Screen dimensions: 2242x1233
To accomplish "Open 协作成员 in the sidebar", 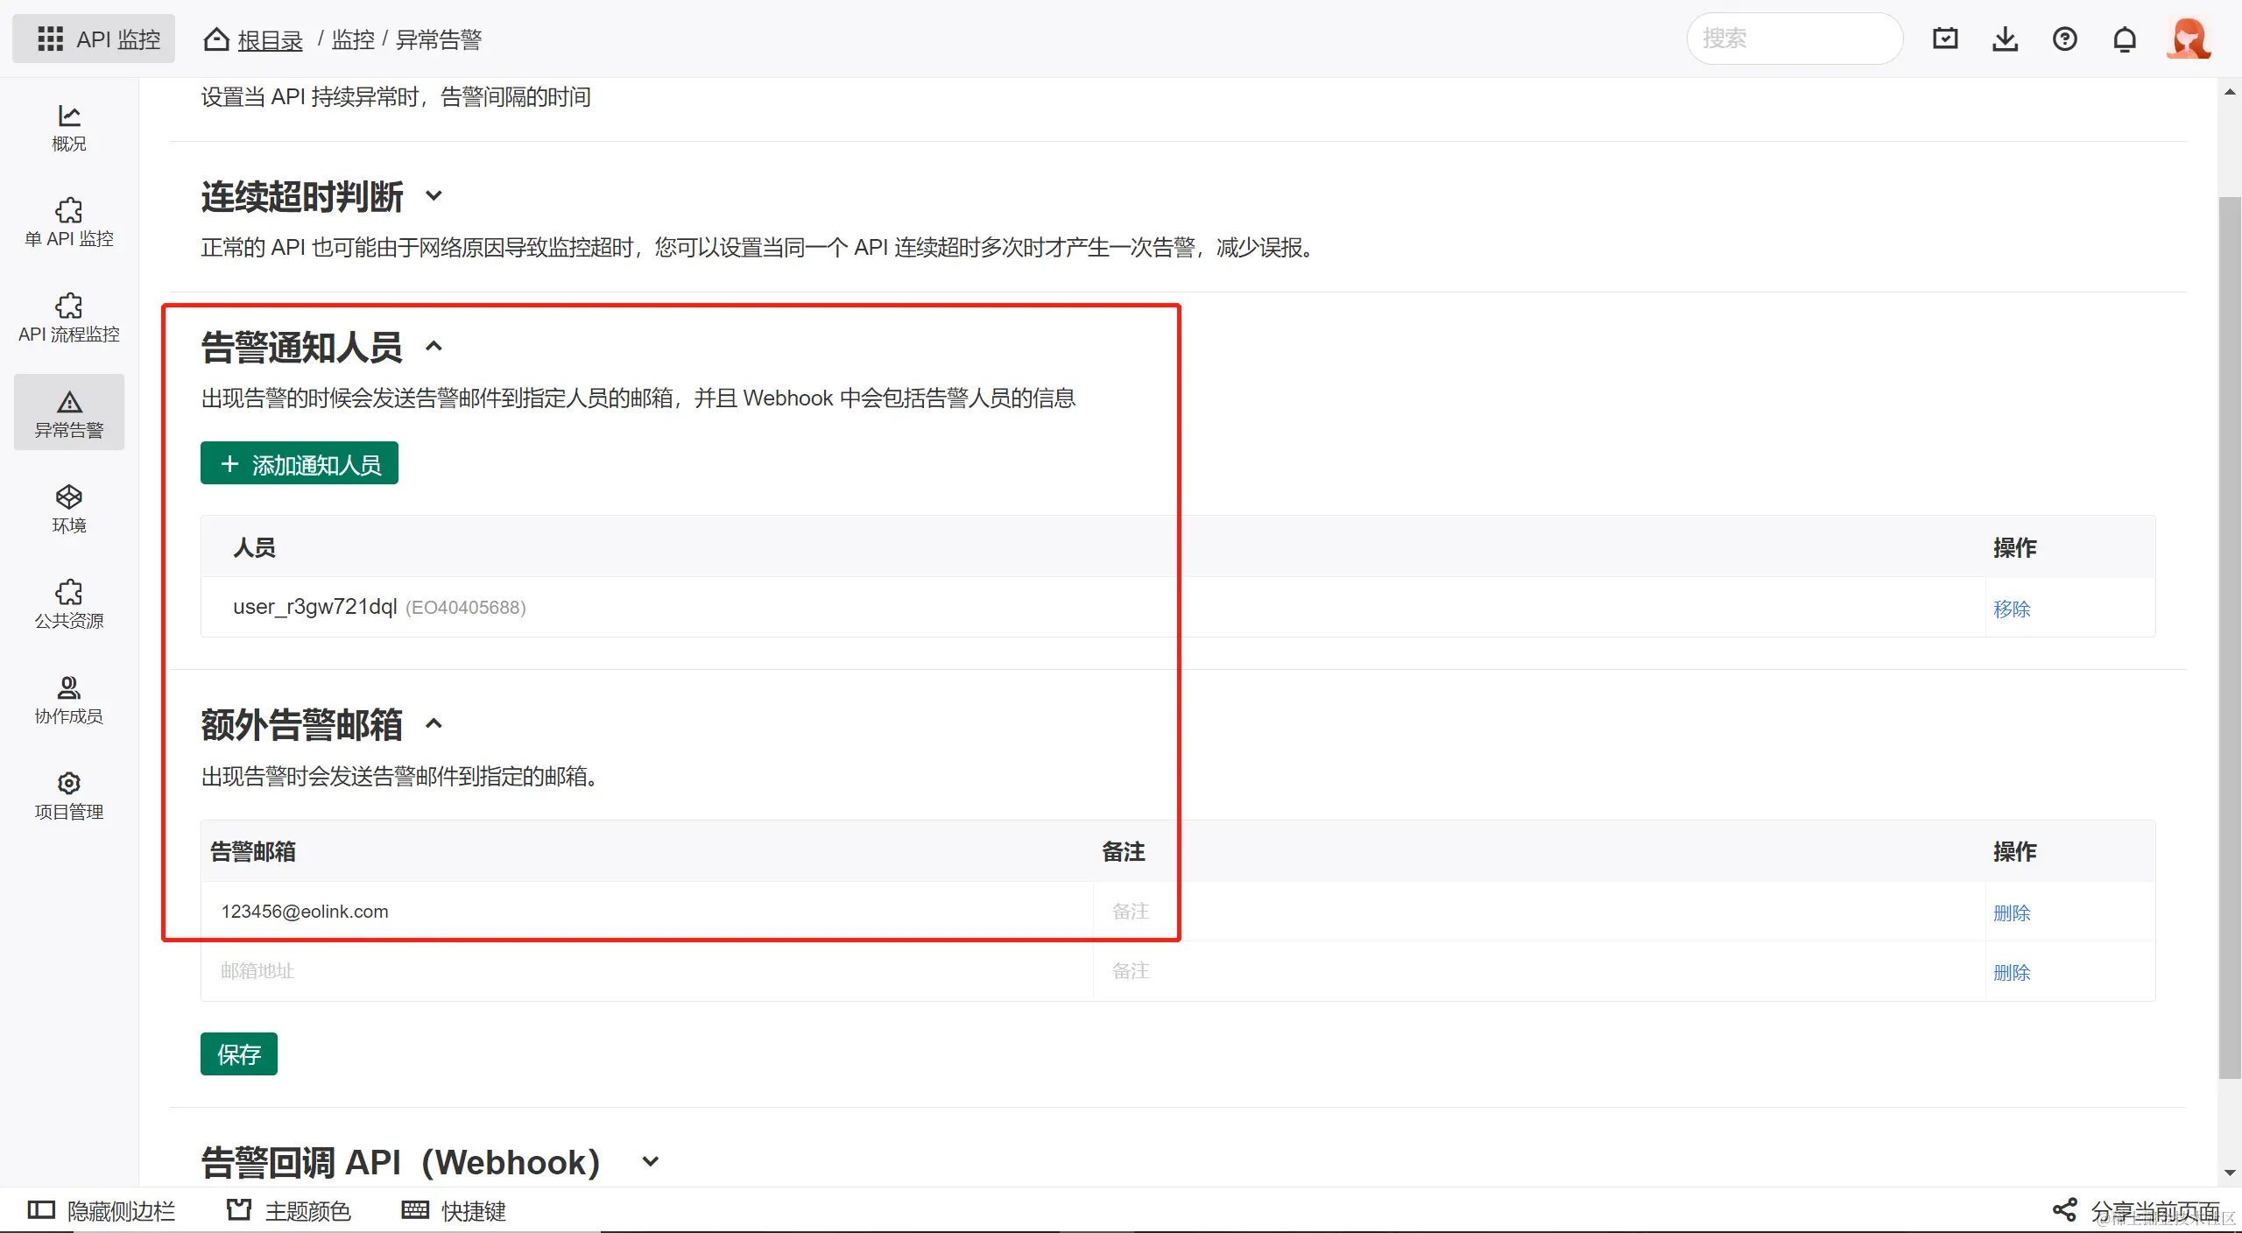I will 68,700.
